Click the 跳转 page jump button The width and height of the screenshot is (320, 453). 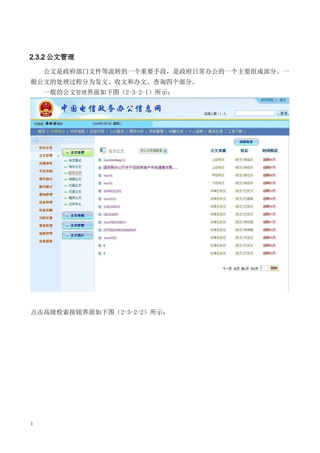[x=274, y=268]
